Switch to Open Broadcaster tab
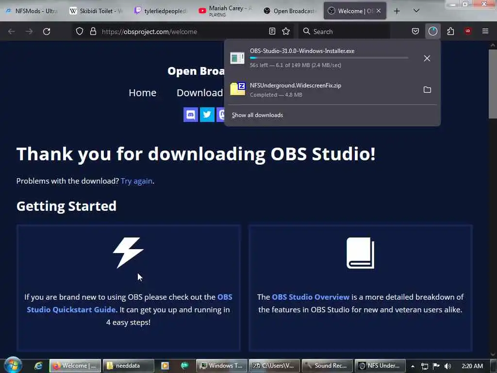Viewport: 497px width, 373px height. (x=290, y=11)
